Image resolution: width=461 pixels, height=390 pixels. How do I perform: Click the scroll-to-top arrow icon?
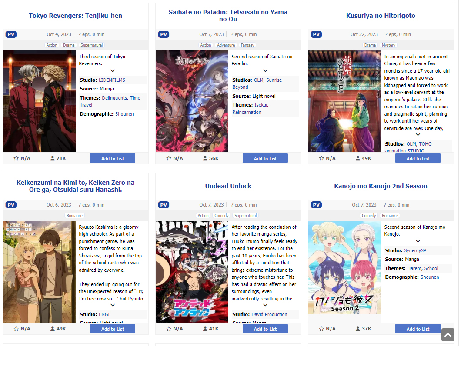tap(448, 335)
